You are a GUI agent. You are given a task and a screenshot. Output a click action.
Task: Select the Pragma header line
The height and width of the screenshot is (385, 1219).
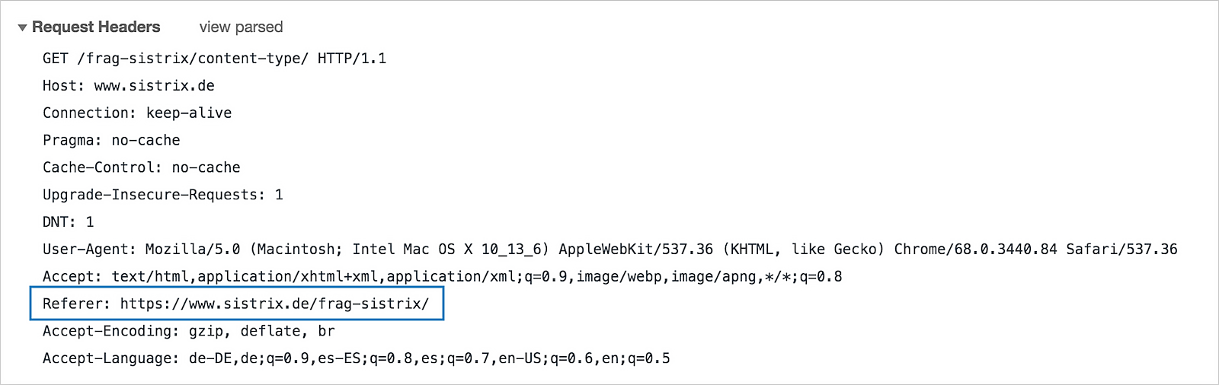(111, 141)
